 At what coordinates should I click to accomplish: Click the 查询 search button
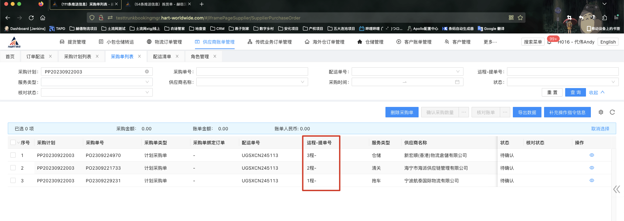pos(575,93)
